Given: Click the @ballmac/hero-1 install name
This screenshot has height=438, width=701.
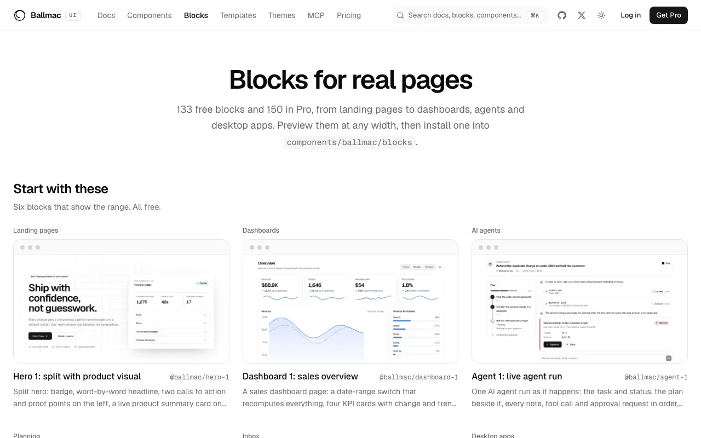Looking at the screenshot, I should (199, 377).
